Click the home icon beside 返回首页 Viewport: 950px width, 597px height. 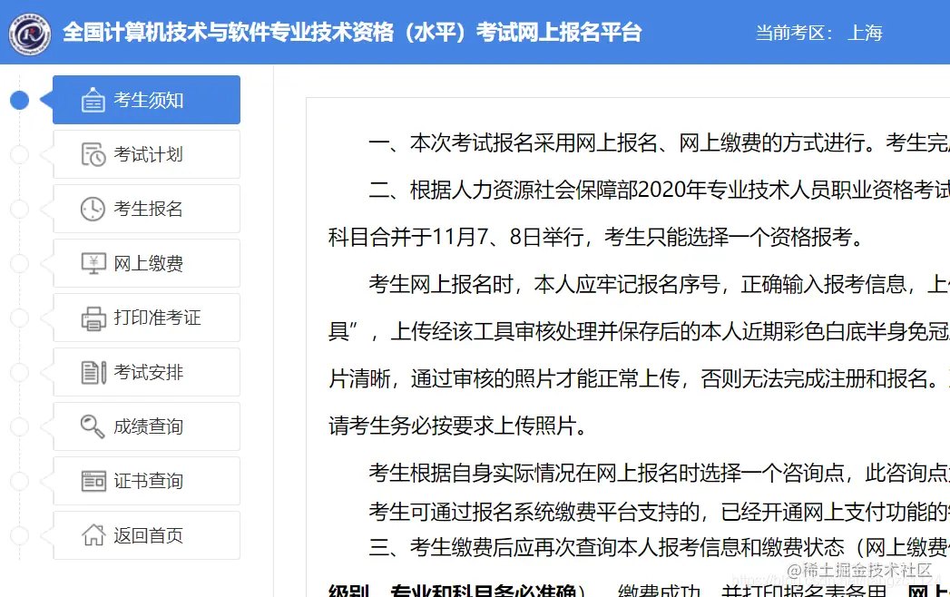click(x=92, y=535)
